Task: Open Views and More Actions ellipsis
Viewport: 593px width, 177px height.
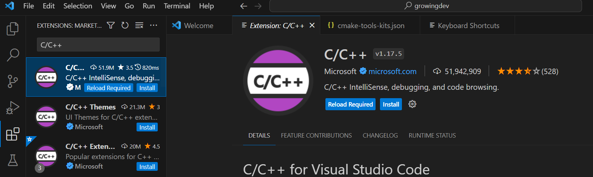Action: tap(153, 25)
